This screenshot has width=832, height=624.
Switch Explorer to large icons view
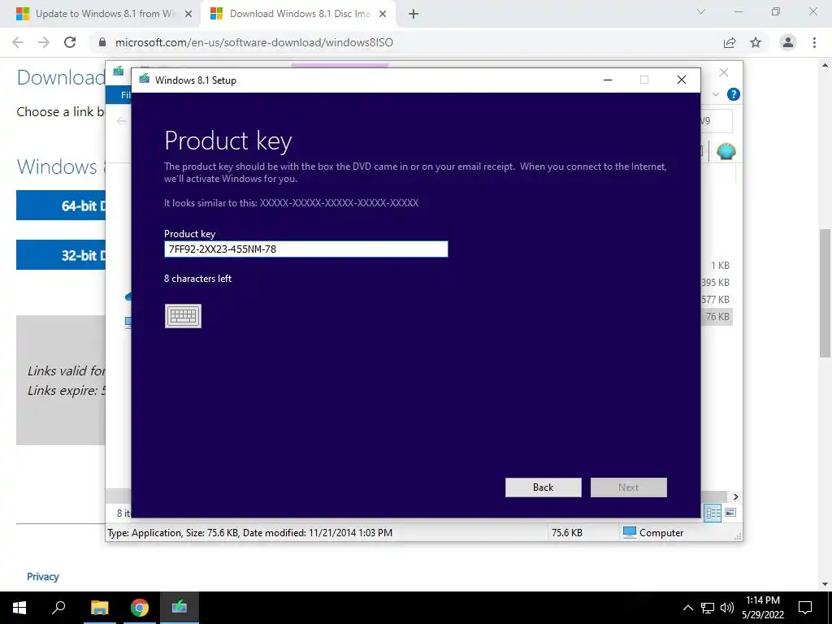730,513
